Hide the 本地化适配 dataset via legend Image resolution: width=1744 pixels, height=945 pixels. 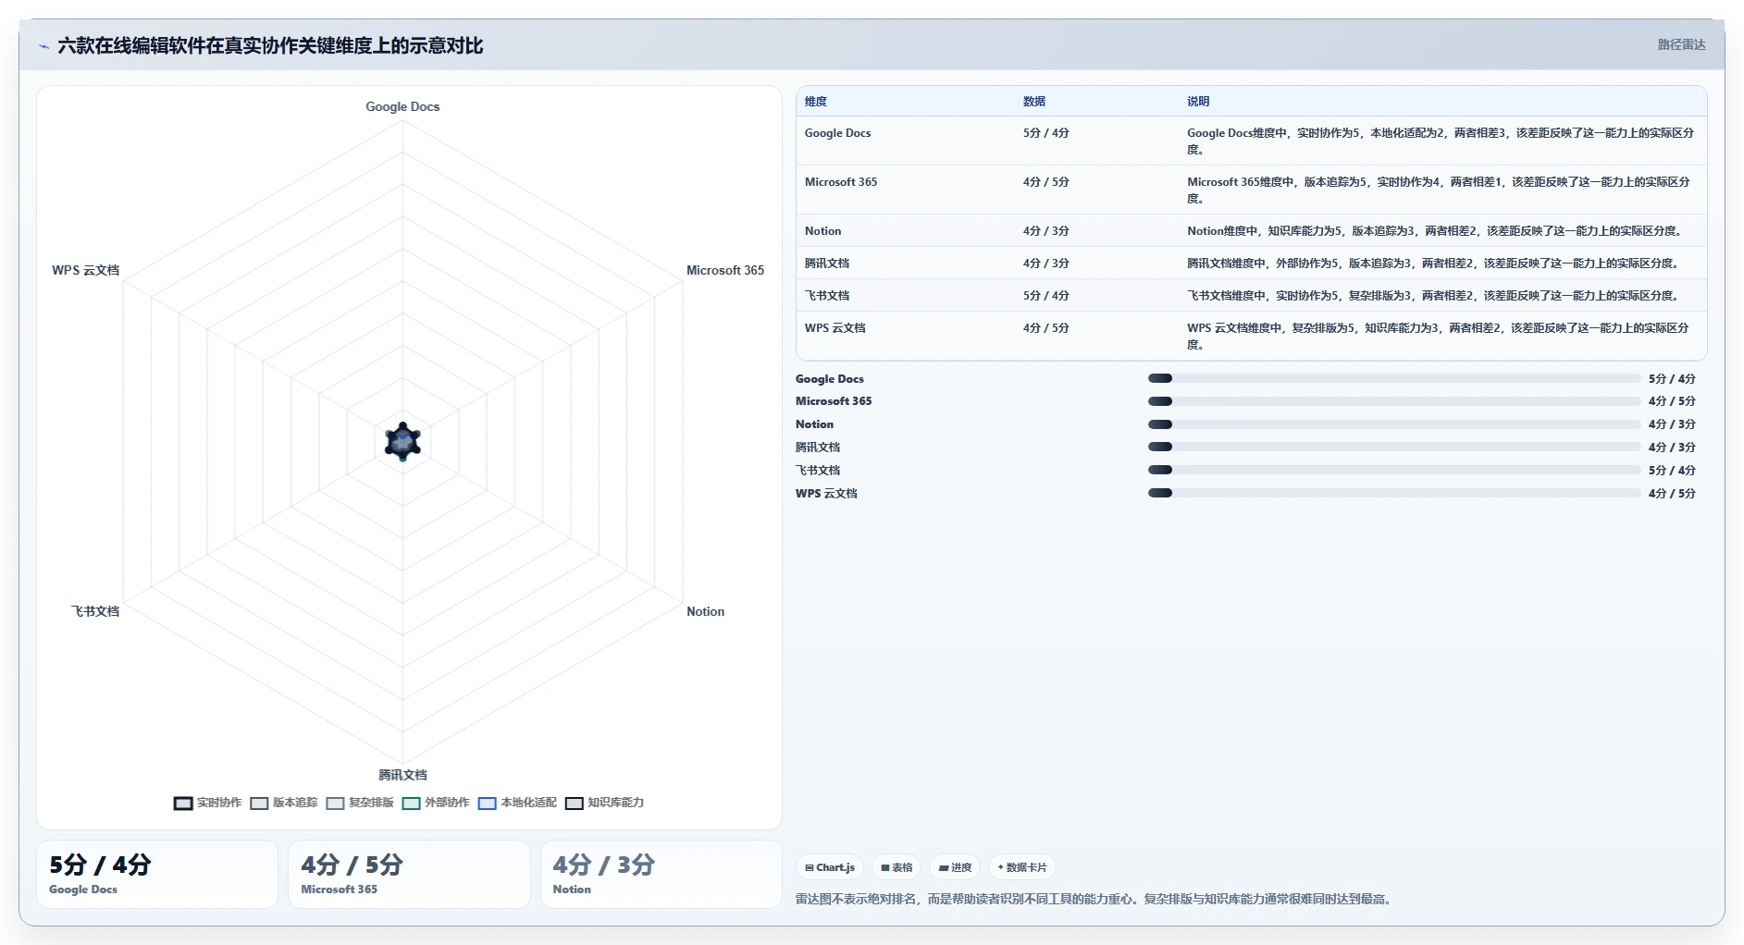(x=488, y=803)
